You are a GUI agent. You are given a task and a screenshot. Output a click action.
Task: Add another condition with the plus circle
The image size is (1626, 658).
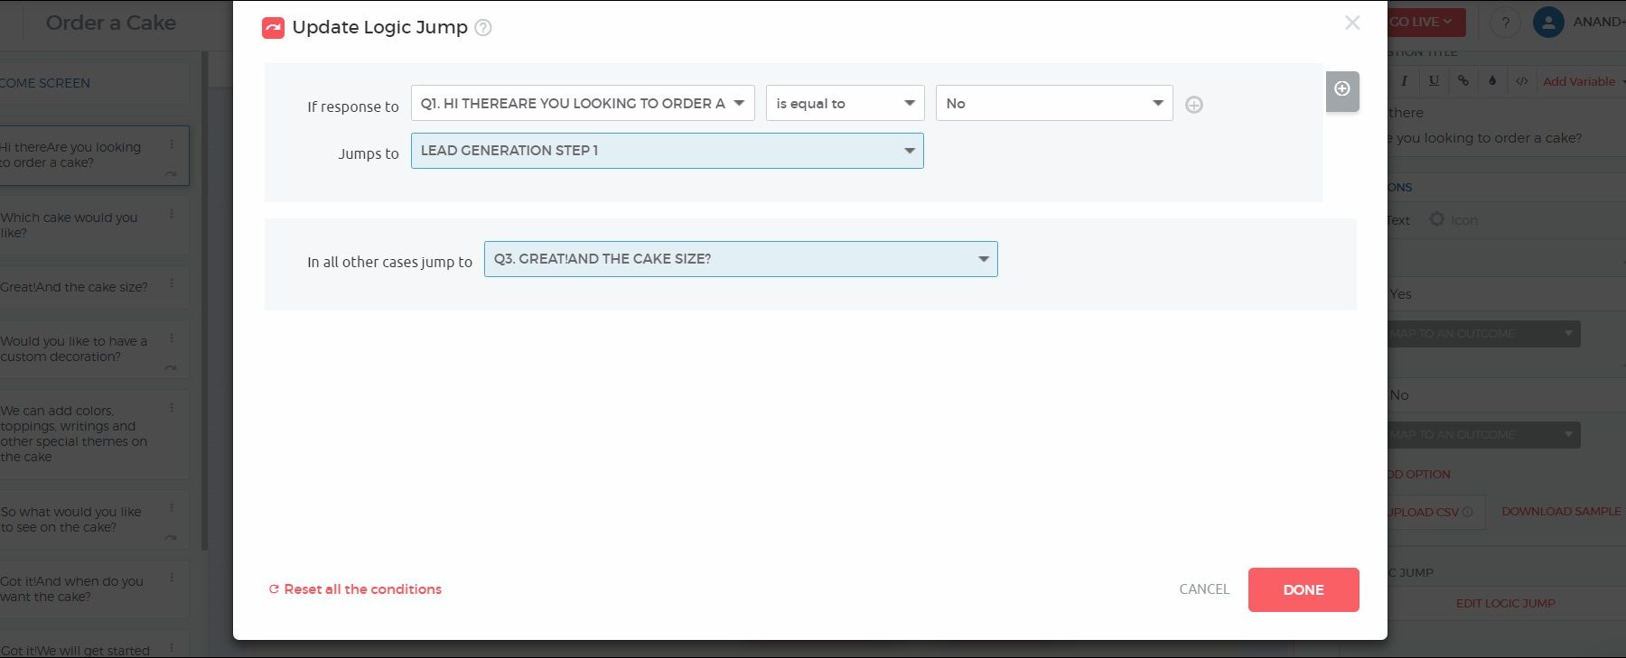point(1193,105)
